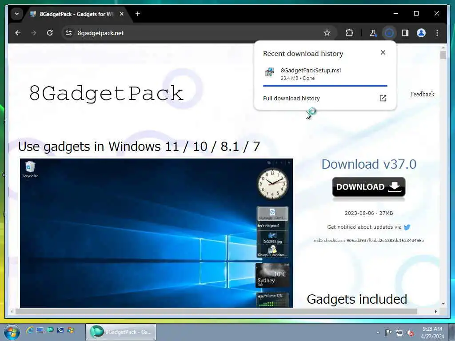The width and height of the screenshot is (455, 341).
Task: Open the browser side panel
Action: 405,33
